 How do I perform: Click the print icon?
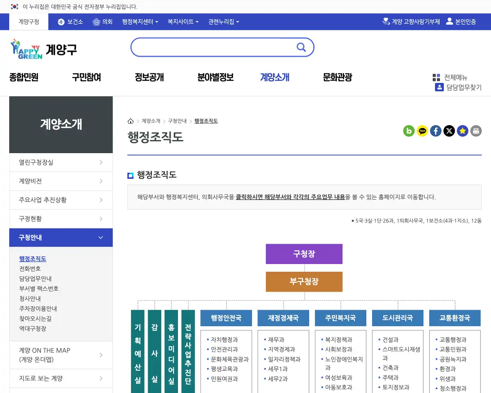(476, 131)
